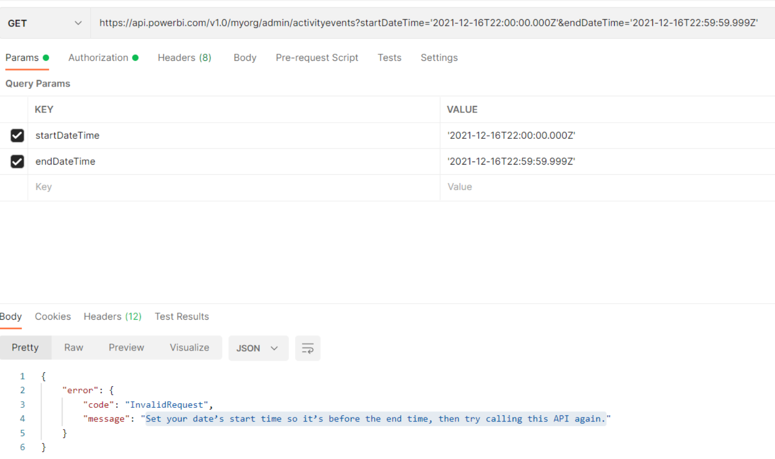Click the "error" key in JSON response

click(x=80, y=391)
